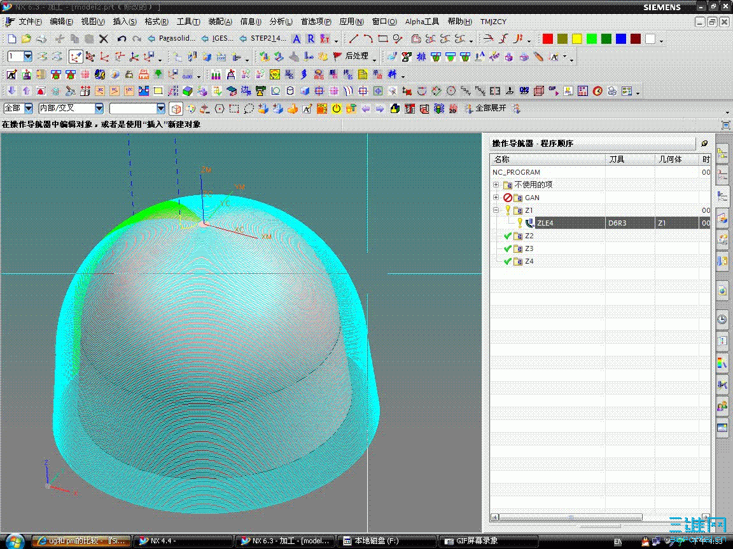This screenshot has width=733, height=549.
Task: Click the New file icon
Action: click(11, 39)
